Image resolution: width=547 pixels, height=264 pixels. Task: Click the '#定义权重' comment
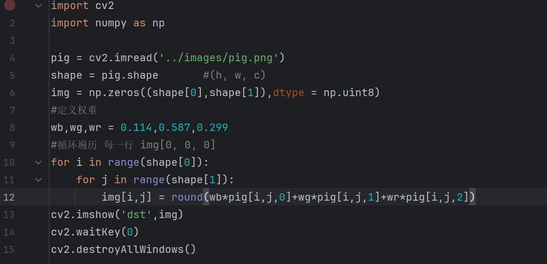(74, 110)
